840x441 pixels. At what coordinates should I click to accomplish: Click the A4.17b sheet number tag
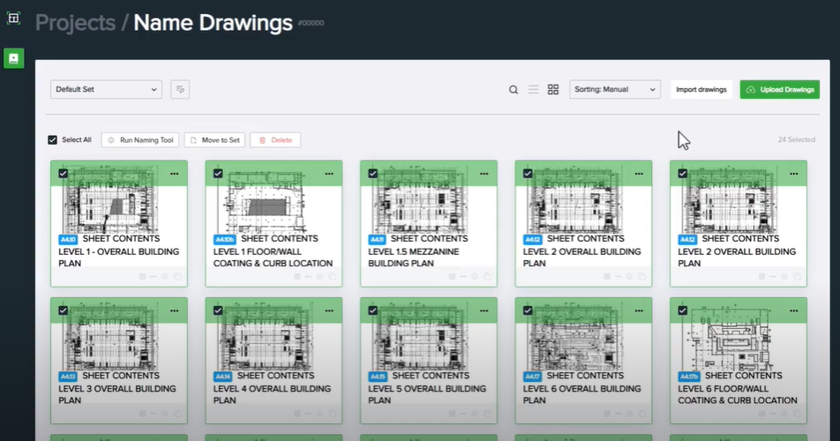(x=689, y=377)
